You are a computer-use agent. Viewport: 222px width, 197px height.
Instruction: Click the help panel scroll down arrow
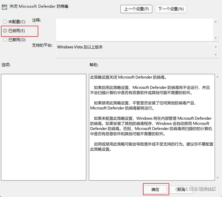pyautogui.click(x=218, y=178)
